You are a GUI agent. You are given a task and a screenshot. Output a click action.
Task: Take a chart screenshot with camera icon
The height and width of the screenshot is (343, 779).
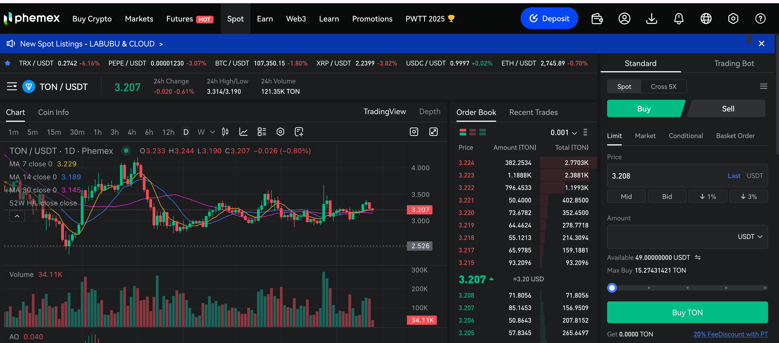[414, 132]
